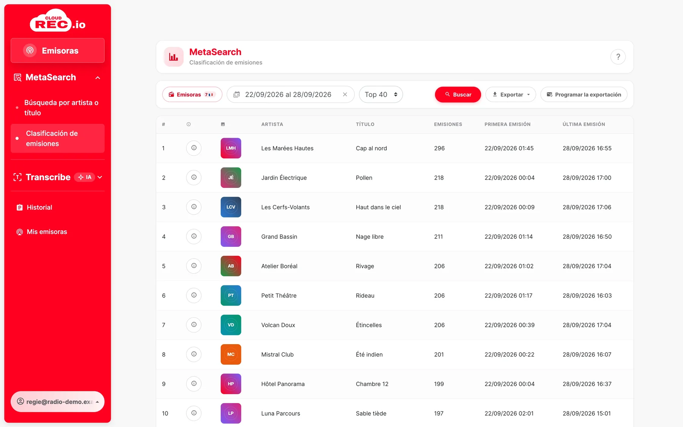This screenshot has width=683, height=427.
Task: Click the title Sable tiède
Action: tap(371, 413)
